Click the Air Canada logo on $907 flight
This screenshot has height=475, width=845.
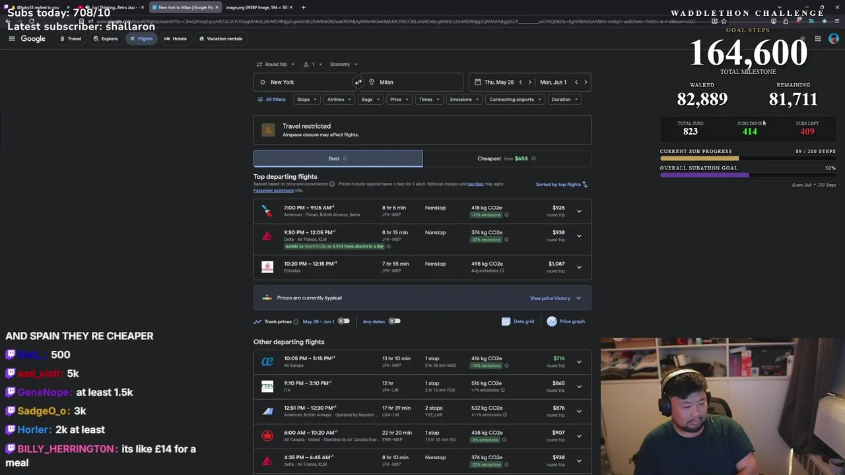click(267, 435)
